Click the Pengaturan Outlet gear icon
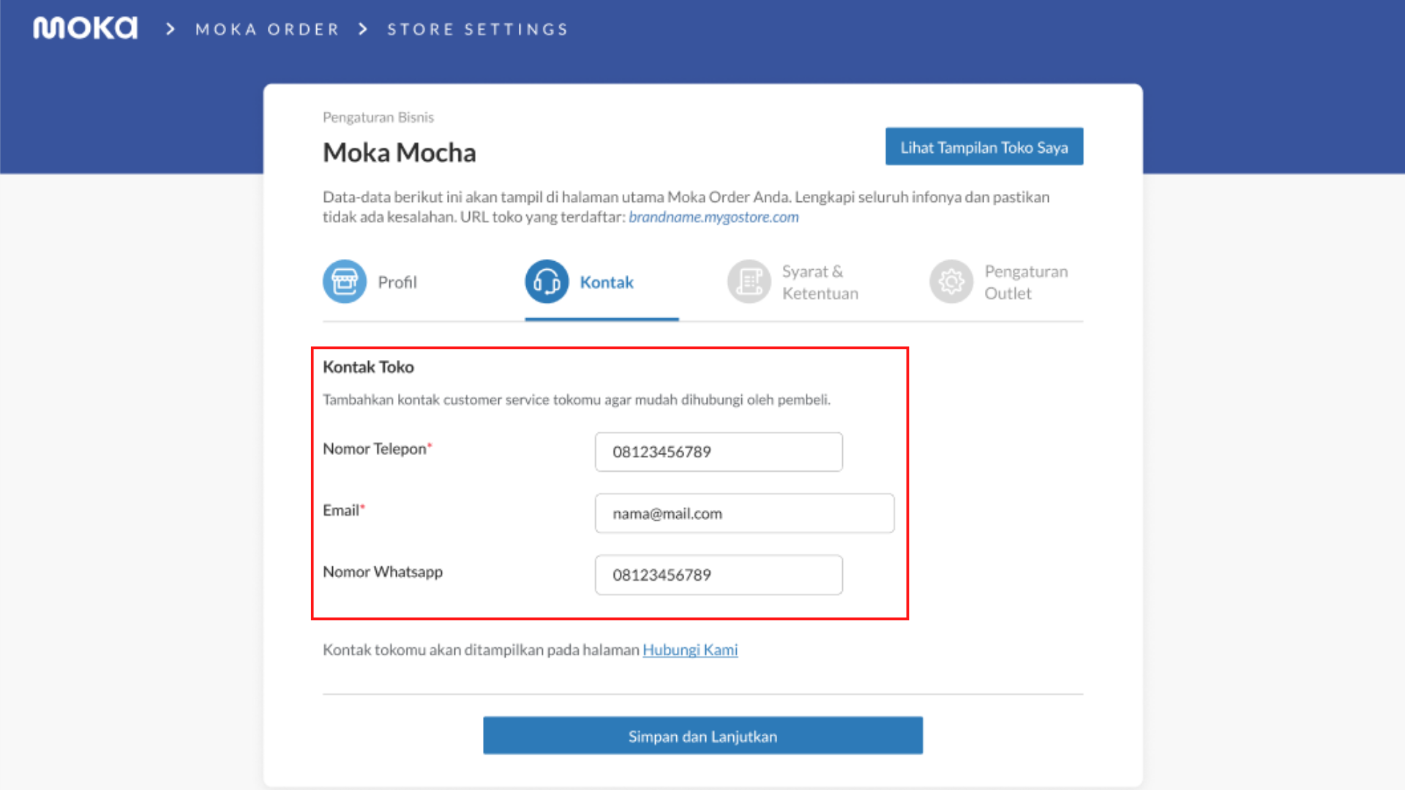 [951, 281]
